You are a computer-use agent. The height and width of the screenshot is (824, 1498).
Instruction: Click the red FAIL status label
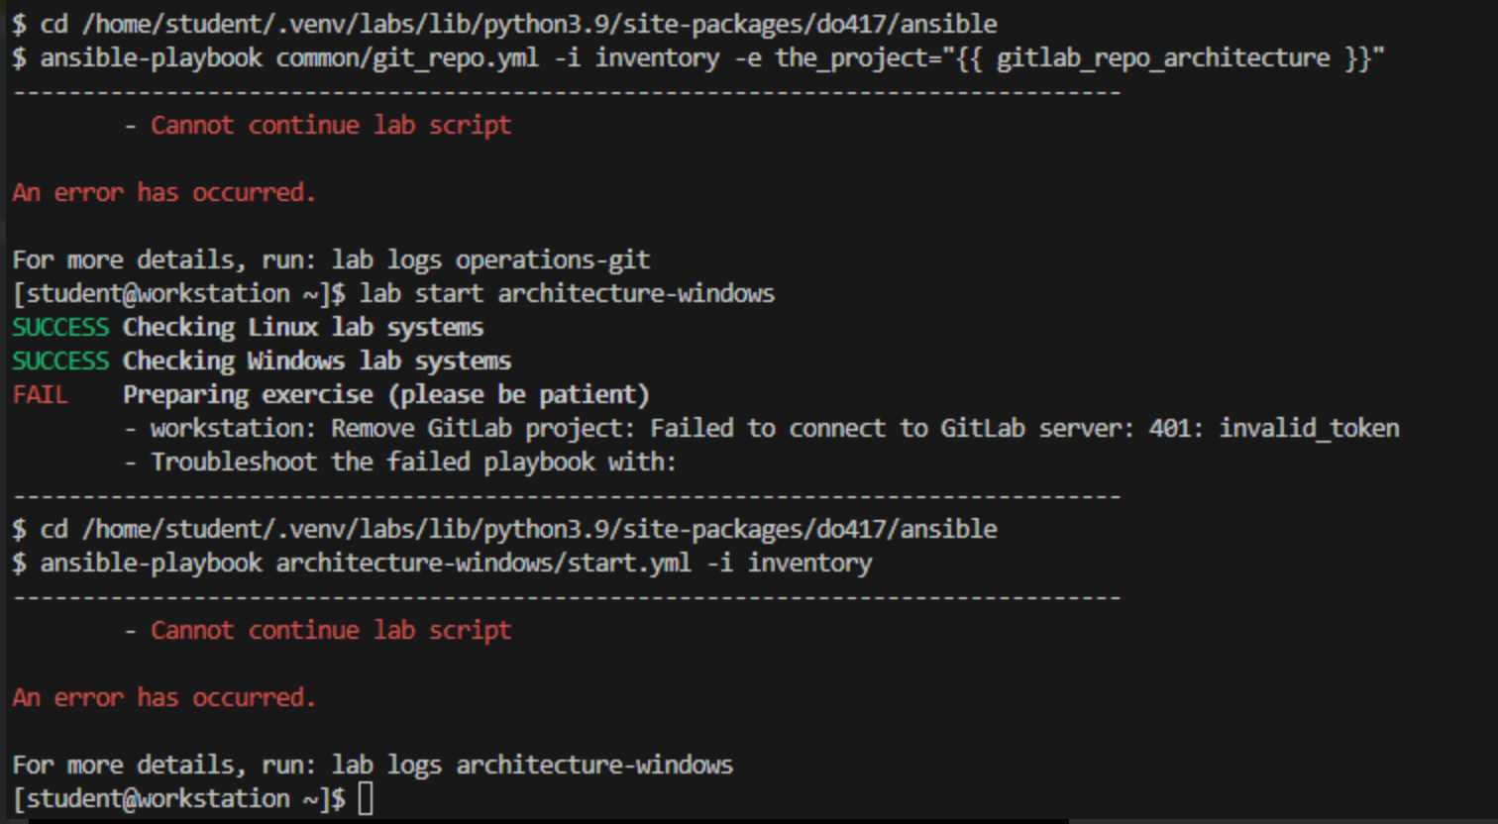pos(40,394)
